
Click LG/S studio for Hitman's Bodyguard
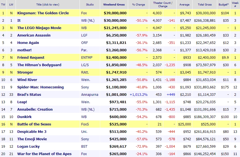85,65
